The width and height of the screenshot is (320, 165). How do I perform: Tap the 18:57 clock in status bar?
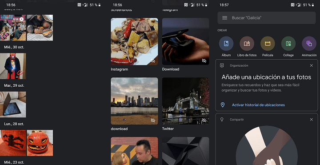224,5
